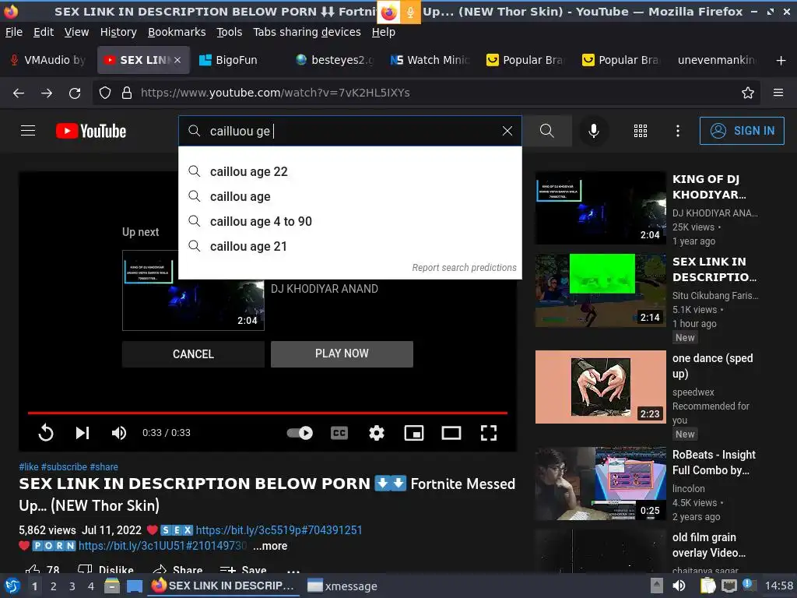Switch to the Watch Minic tab
This screenshot has height=598, width=797.
[x=430, y=60]
